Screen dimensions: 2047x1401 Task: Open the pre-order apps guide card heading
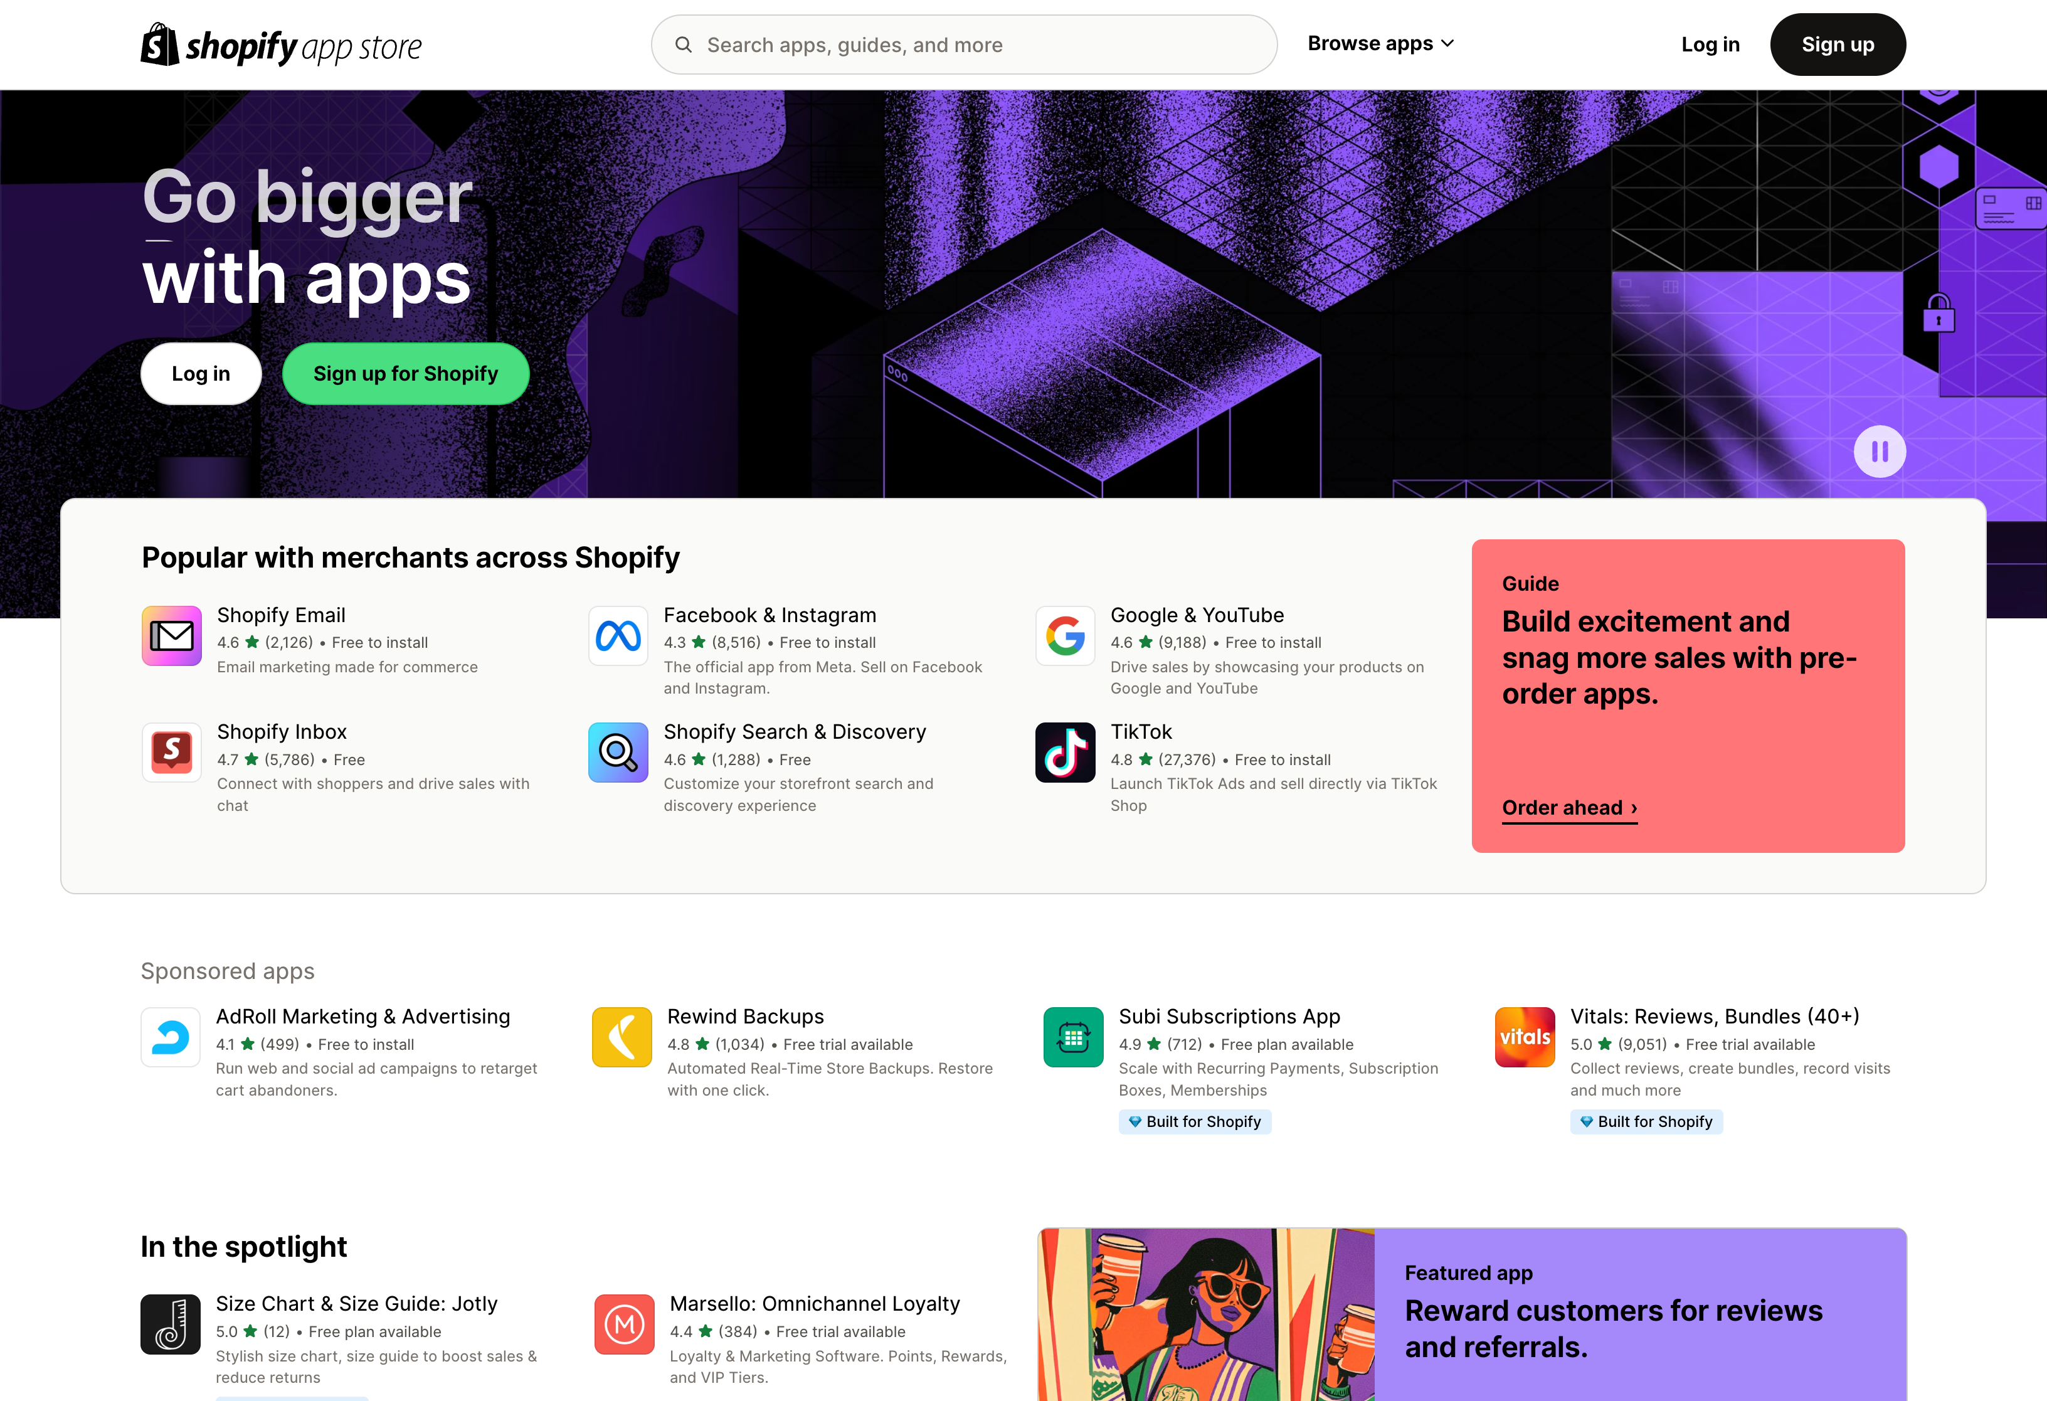click(x=1679, y=658)
